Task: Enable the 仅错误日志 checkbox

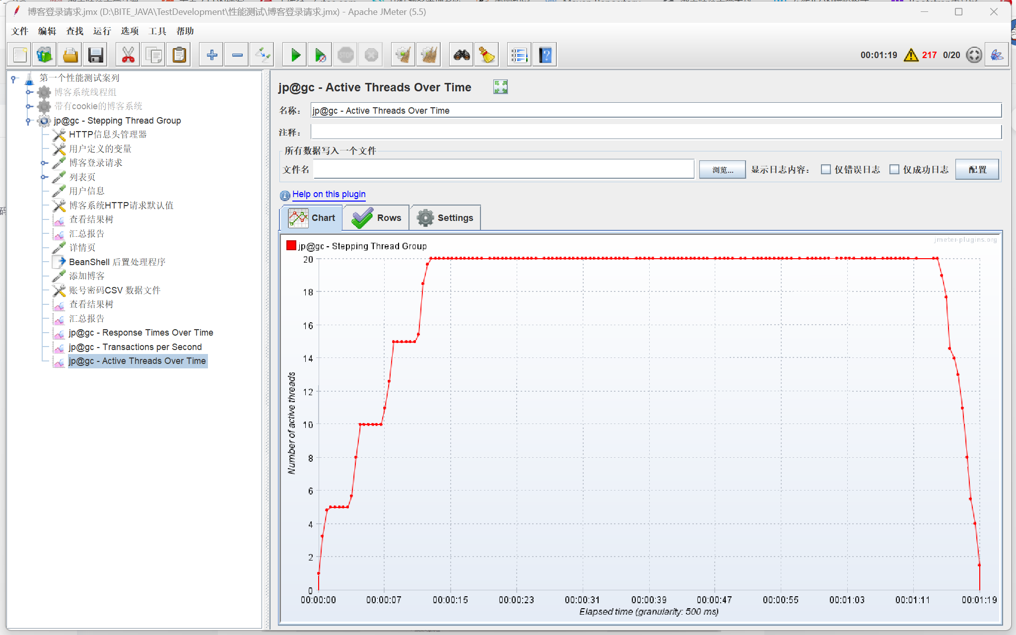Action: tap(826, 169)
